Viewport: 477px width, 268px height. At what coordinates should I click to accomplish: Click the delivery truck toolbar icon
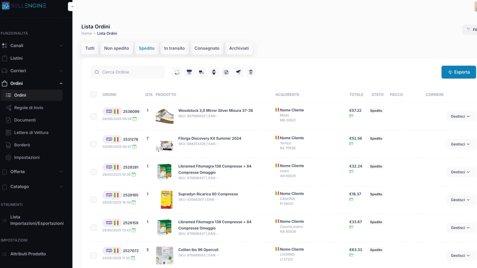point(202,72)
